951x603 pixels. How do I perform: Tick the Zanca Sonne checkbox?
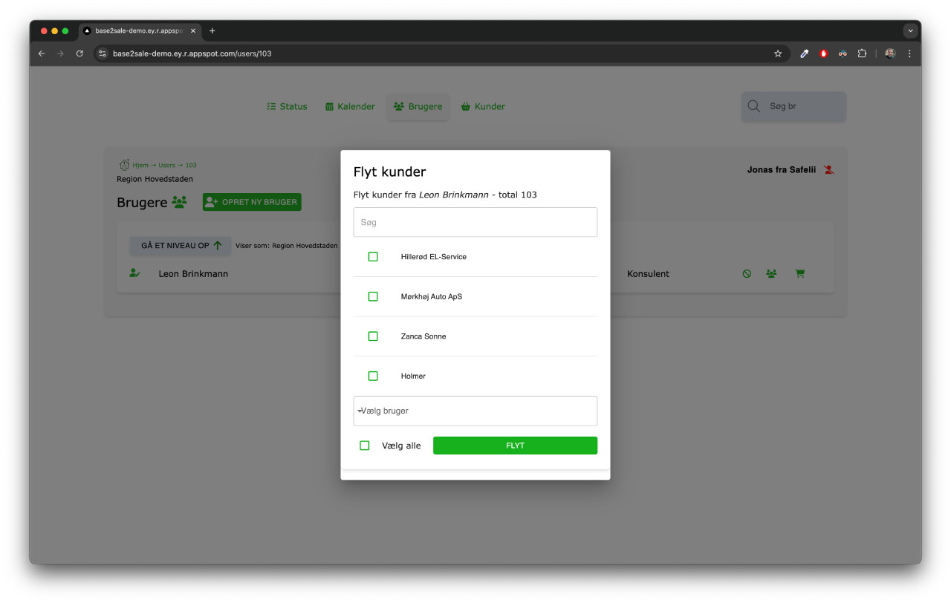tap(373, 336)
